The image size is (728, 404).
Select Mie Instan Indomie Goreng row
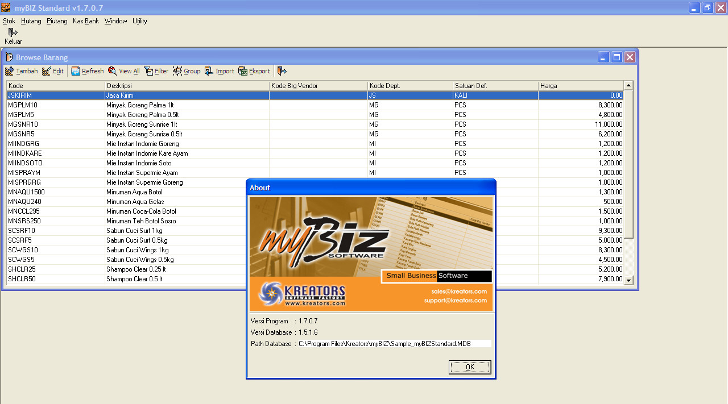coord(315,144)
